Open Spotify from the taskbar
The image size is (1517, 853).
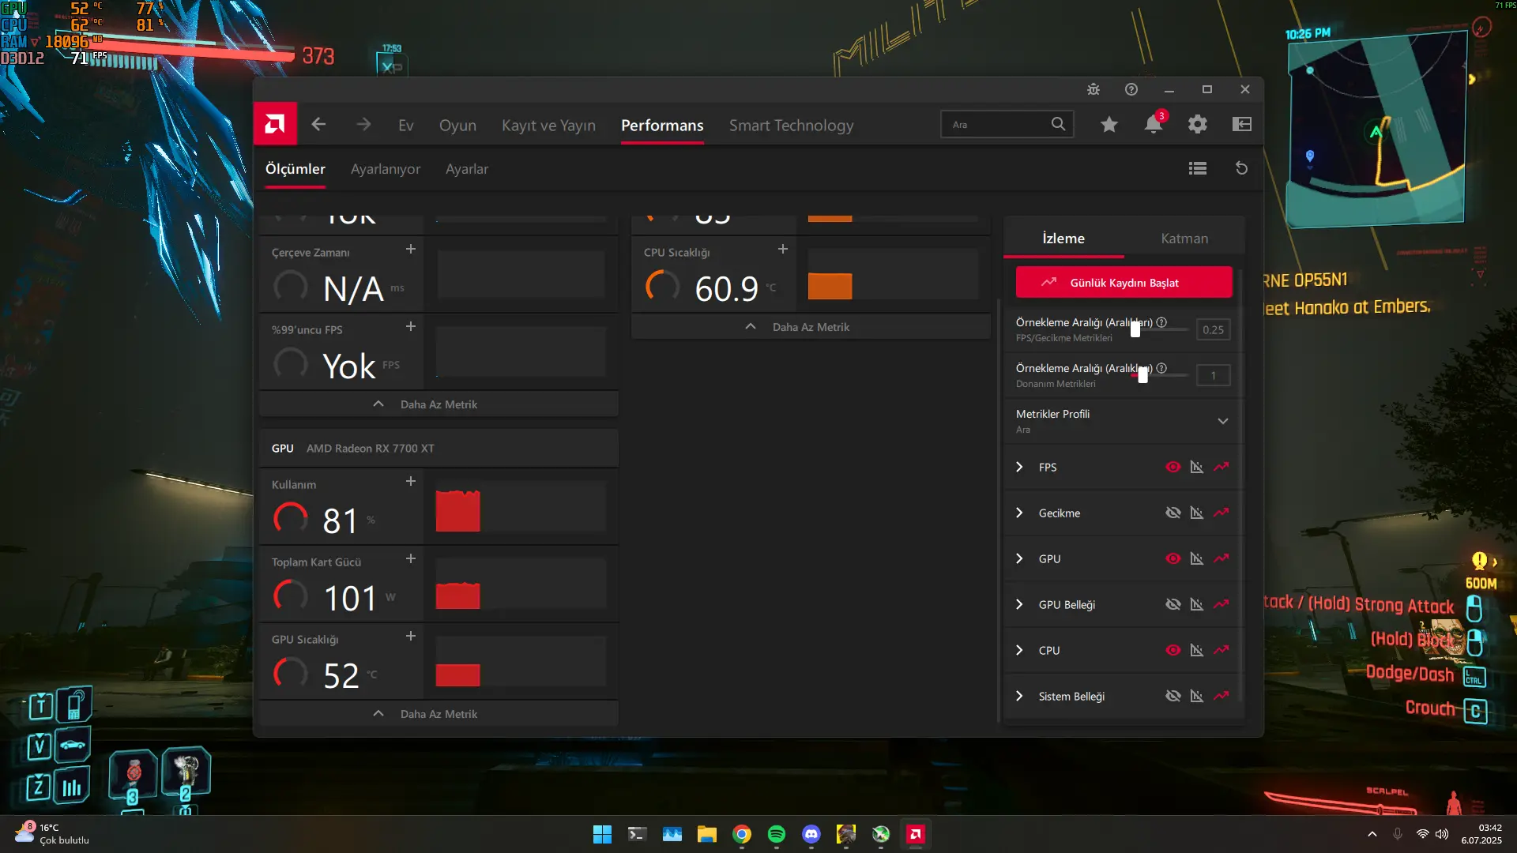(x=777, y=834)
